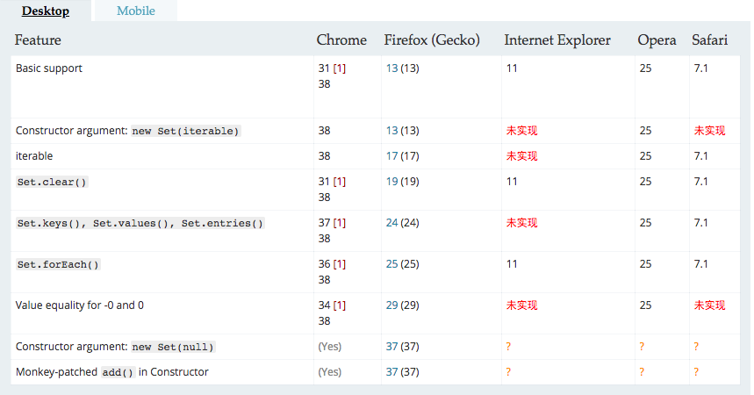
Task: Open Firefox 19 link for Set.clear()
Action: coord(391,182)
